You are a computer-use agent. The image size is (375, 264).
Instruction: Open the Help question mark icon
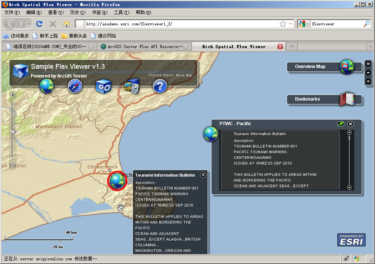point(160,86)
